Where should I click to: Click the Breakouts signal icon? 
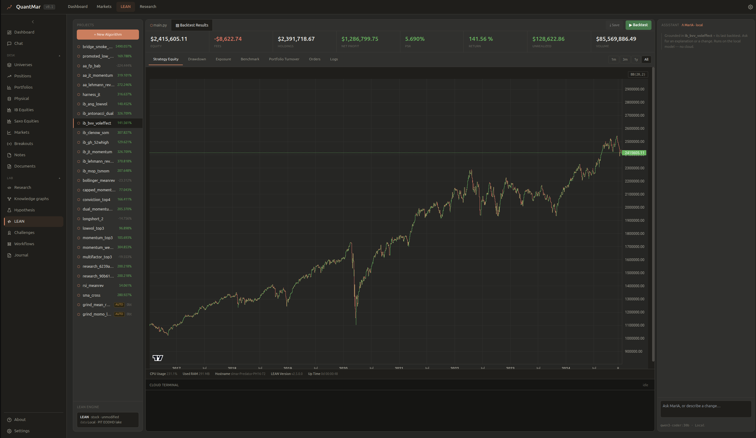click(x=9, y=144)
